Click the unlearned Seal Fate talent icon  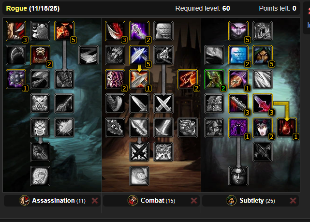coord(40,152)
